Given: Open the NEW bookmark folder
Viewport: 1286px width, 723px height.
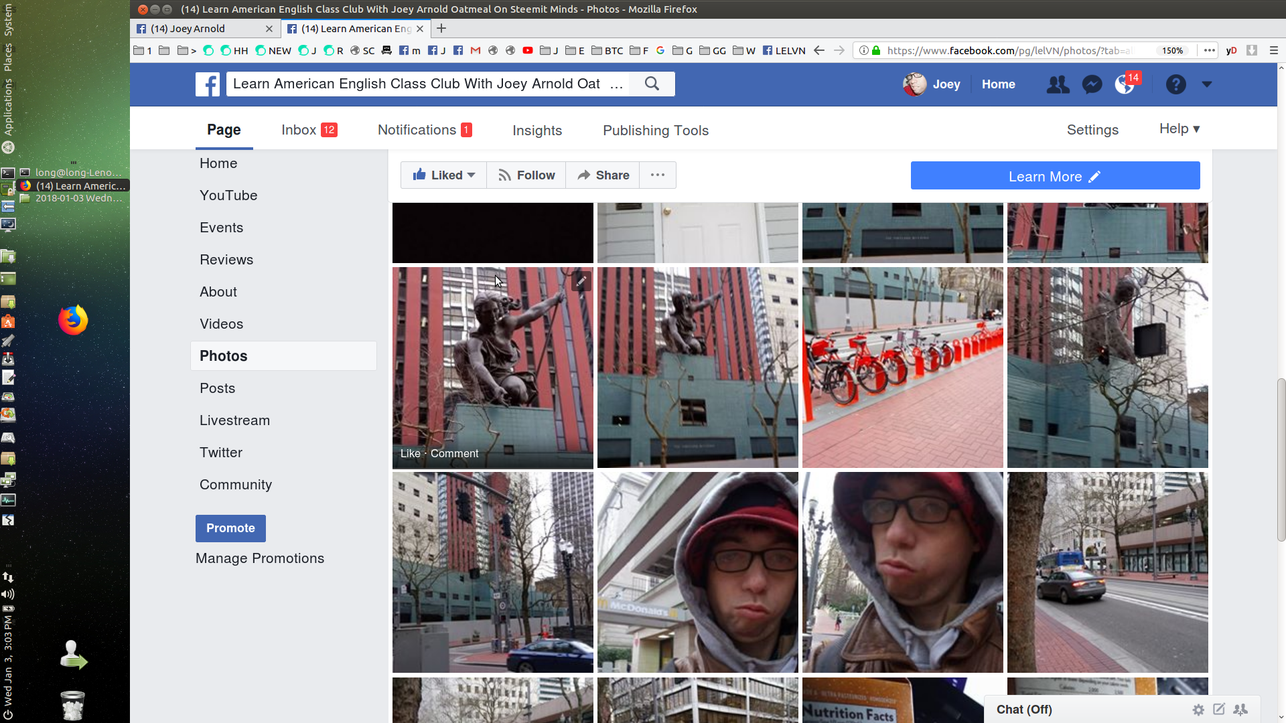Looking at the screenshot, I should [273, 50].
